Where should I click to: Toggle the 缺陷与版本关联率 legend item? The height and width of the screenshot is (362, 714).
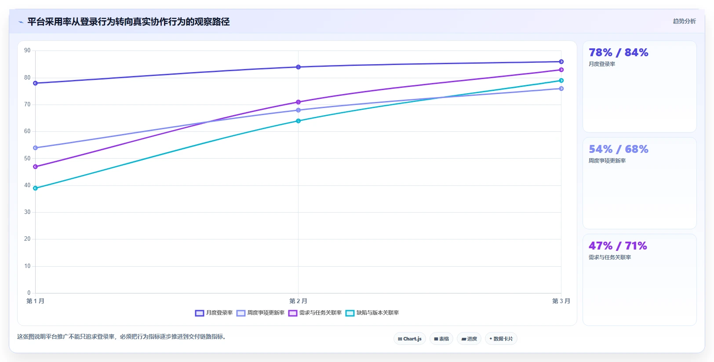(372, 313)
